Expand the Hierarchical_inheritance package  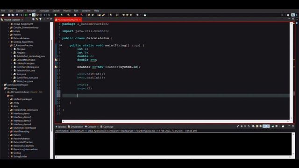(8, 110)
